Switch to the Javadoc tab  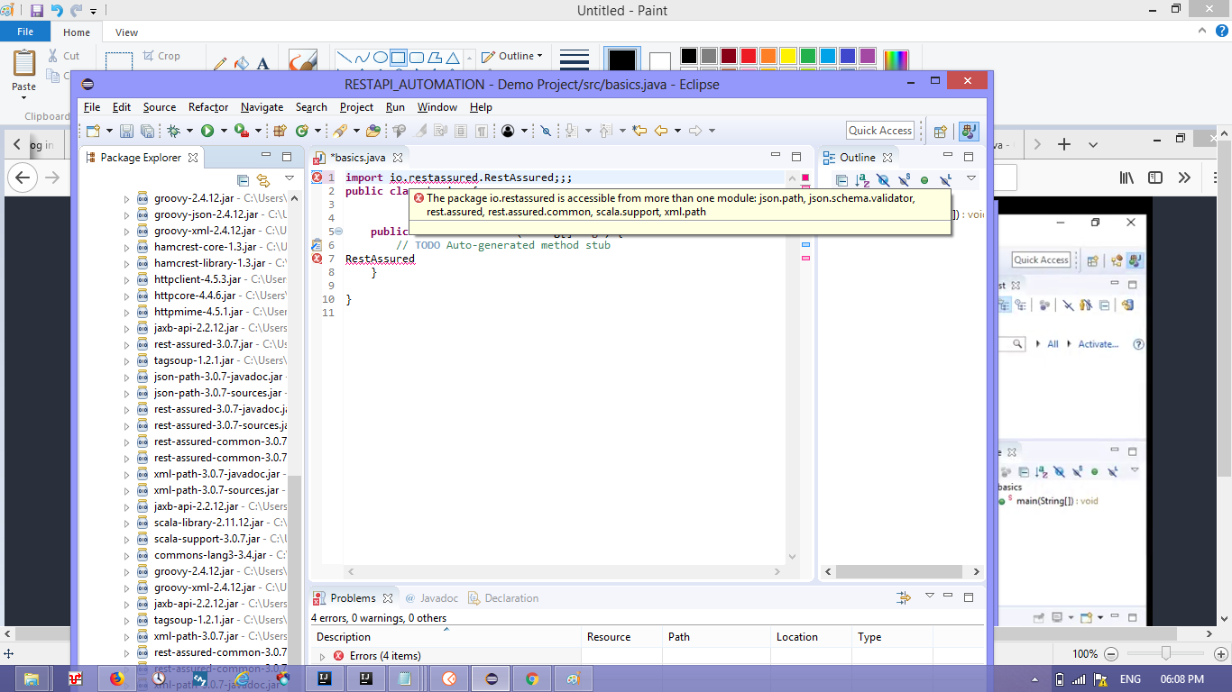(432, 598)
